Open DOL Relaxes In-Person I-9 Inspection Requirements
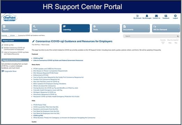The image size is (182, 125). point(50,71)
